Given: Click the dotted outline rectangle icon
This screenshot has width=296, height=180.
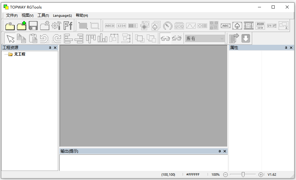Looking at the screenshot, I should tap(95, 26).
